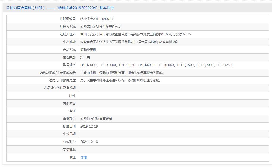Select the value 第二类
272x167 pixels.
[x=85, y=57]
